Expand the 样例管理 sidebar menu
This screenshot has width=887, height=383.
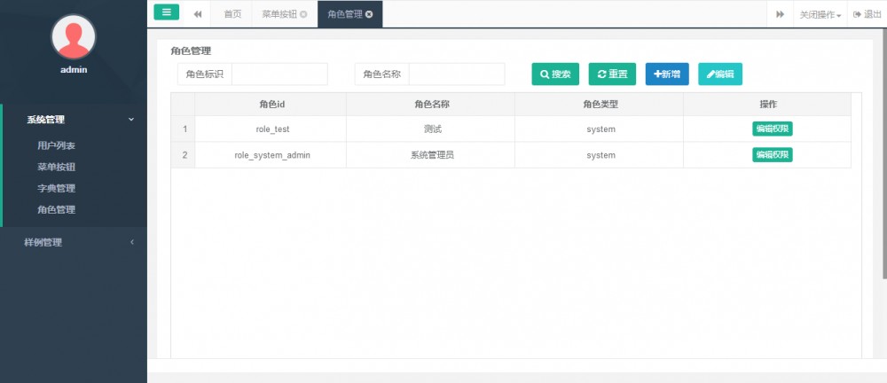[x=74, y=242]
